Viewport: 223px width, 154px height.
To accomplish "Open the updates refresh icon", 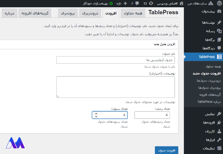I will pyautogui.click(x=151, y=3).
